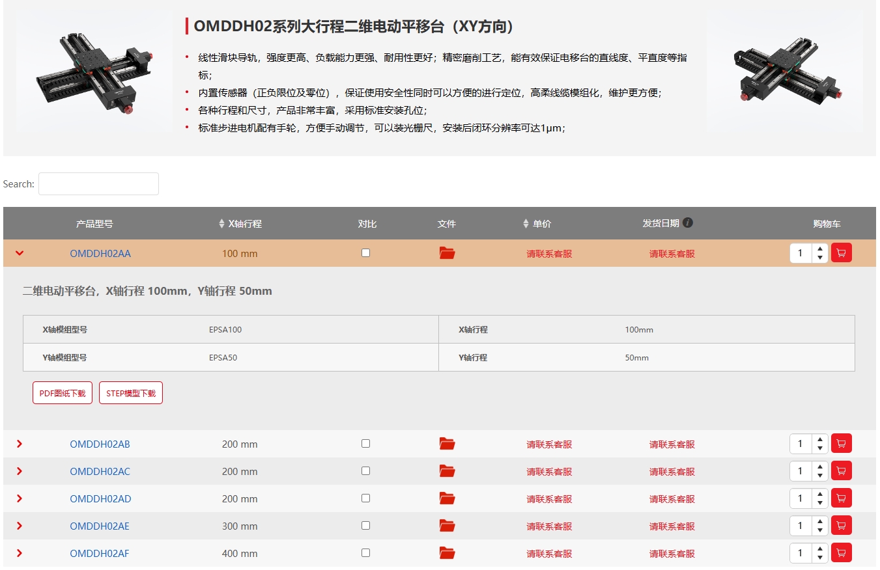Open the file folder icon for OMDDH02AA
This screenshot has height=570, width=880.
(447, 253)
